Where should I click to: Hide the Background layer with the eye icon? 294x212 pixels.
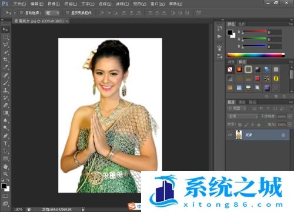point(230,135)
